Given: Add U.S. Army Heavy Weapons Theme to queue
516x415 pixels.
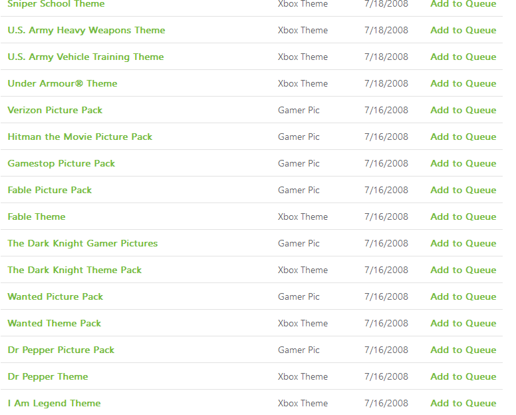Looking at the screenshot, I should (x=463, y=31).
